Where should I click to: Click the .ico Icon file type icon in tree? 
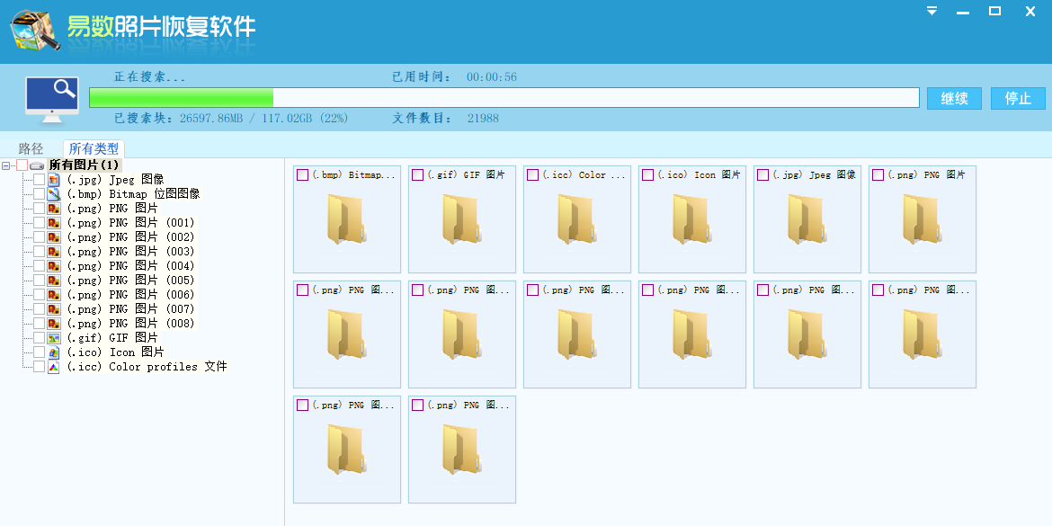pos(53,352)
